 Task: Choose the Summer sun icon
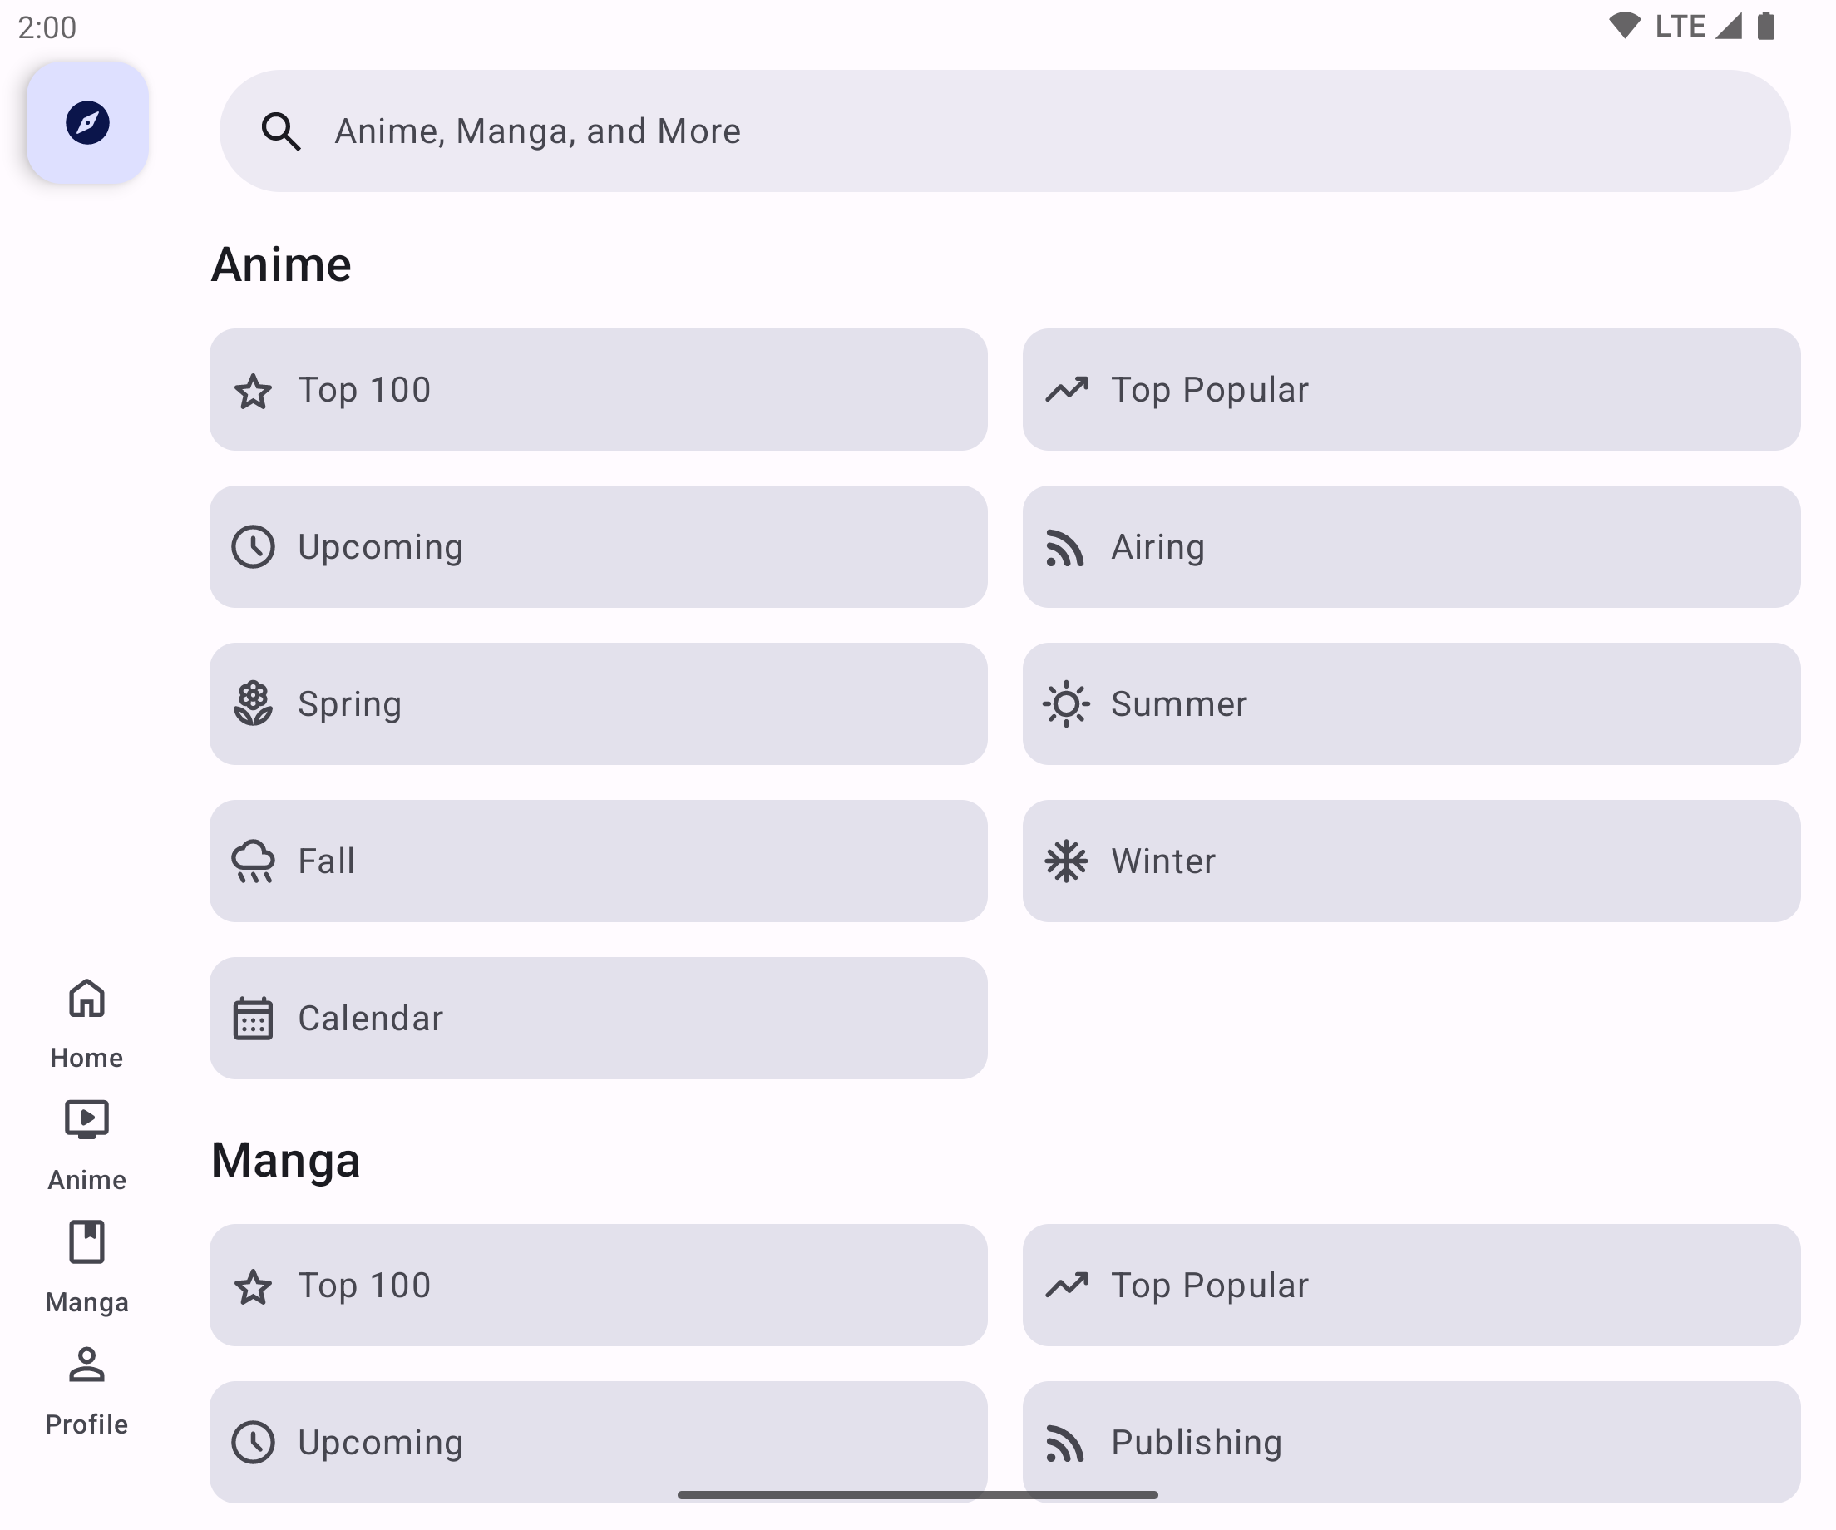1067,703
